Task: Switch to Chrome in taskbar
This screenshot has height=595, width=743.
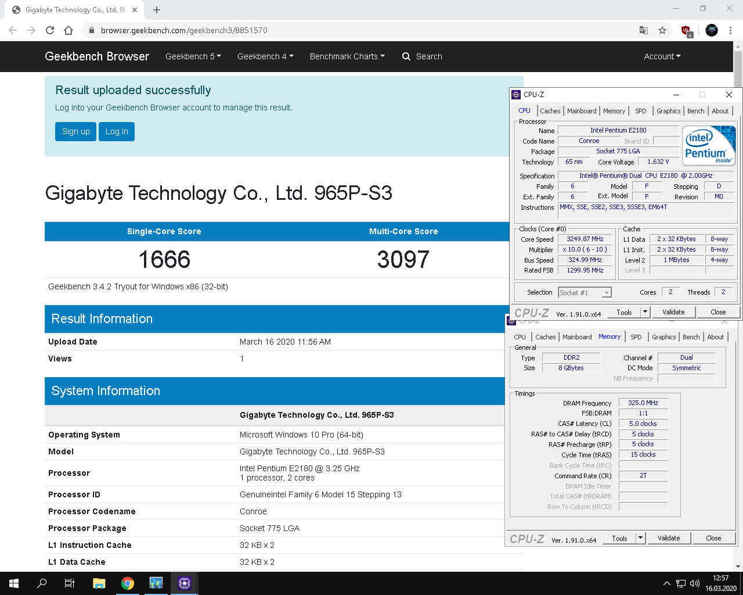Action: coord(128,583)
